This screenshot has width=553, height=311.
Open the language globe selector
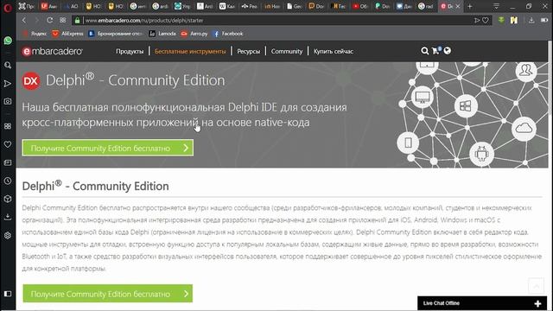448,51
